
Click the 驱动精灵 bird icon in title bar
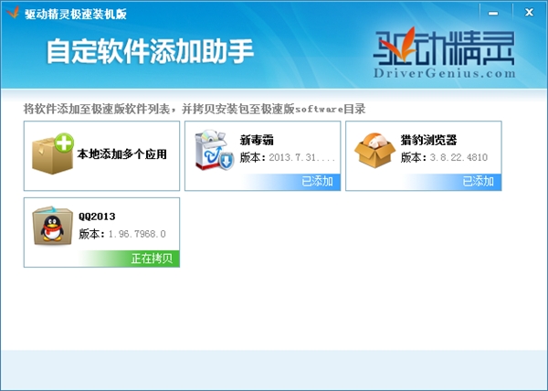point(13,12)
